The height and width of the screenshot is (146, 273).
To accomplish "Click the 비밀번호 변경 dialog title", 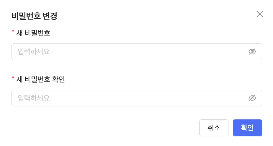I will 34,16.
